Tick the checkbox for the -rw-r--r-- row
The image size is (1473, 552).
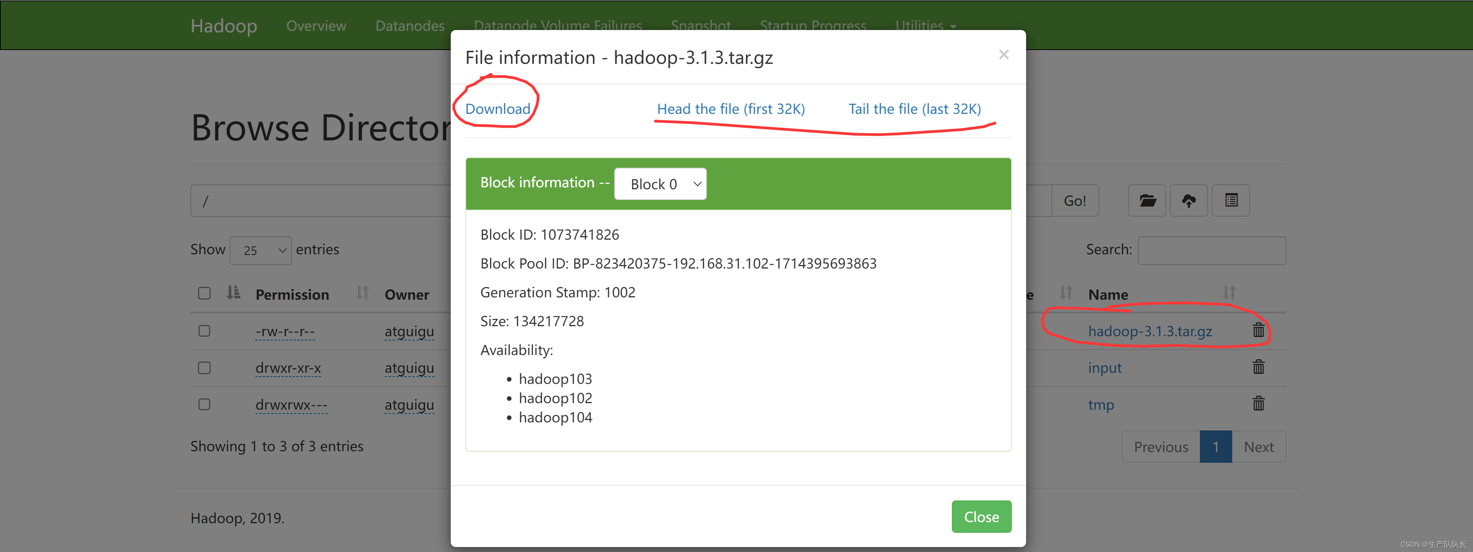click(204, 331)
